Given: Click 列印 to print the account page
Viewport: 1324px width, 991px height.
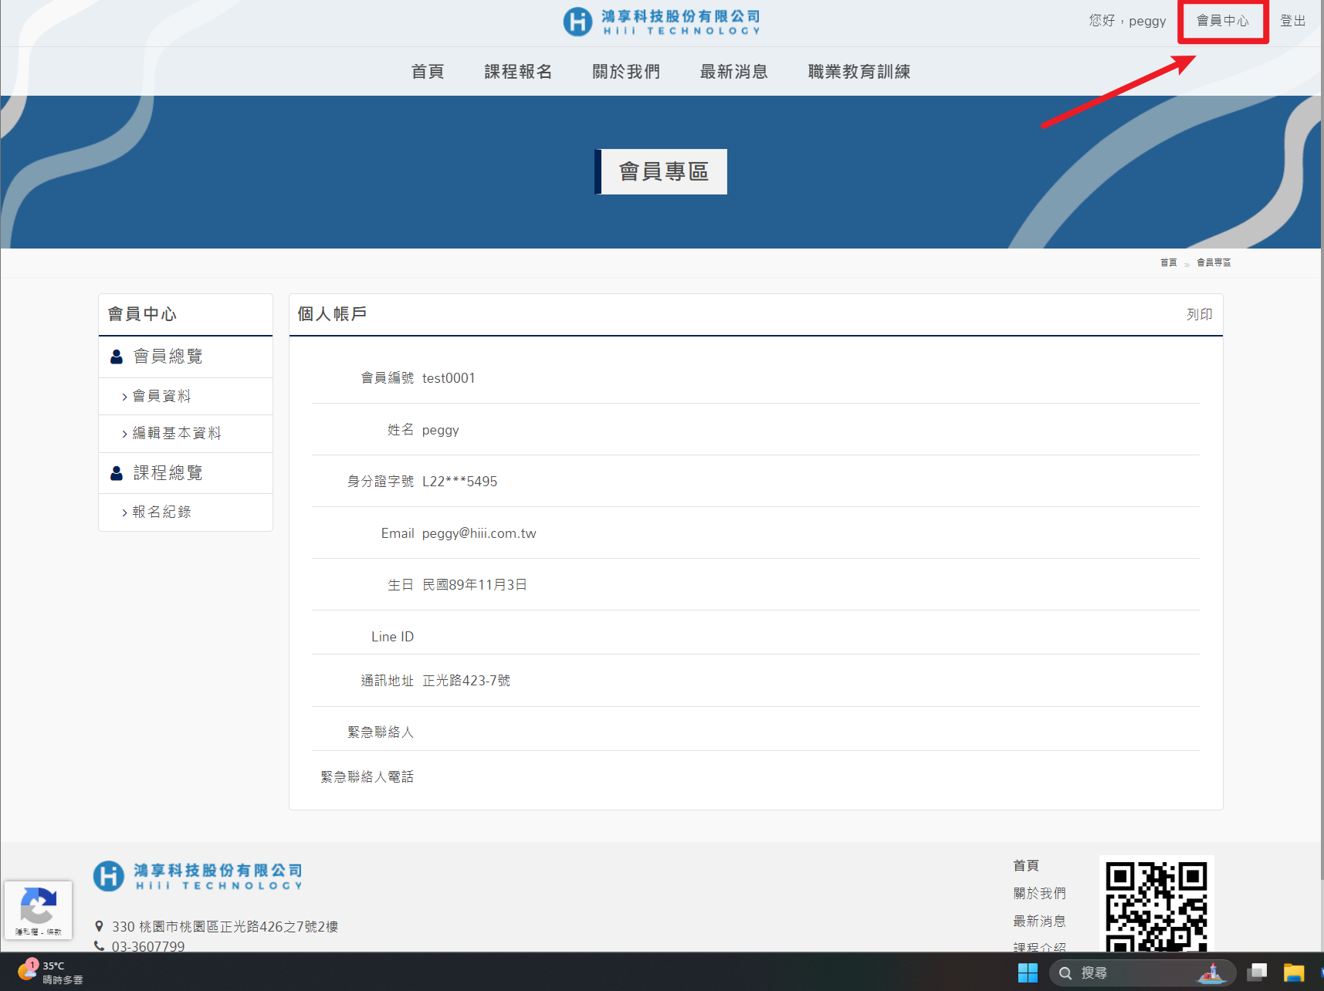Looking at the screenshot, I should [x=1199, y=314].
